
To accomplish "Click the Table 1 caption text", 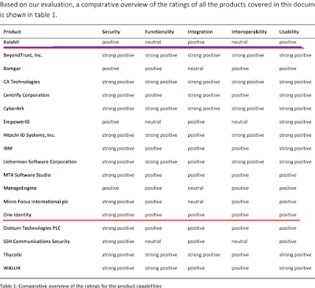I will pyautogui.click(x=81, y=286).
